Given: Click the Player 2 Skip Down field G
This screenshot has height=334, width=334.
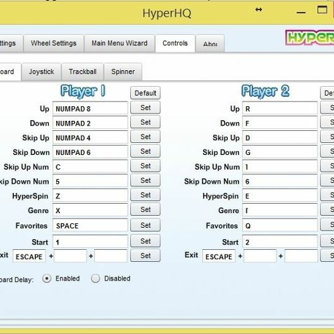Looking at the screenshot, I should [x=280, y=152].
